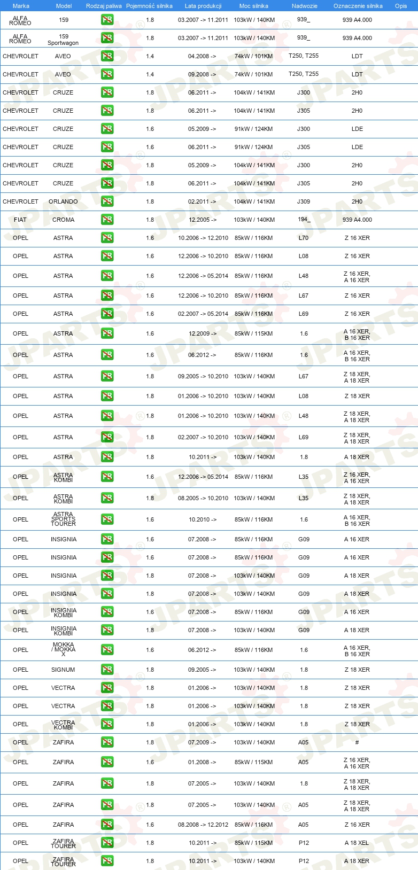Screen dimensions: 418x870
Task: Click fuel icon in Astra Kombi 1.6 row
Action: 107,477
